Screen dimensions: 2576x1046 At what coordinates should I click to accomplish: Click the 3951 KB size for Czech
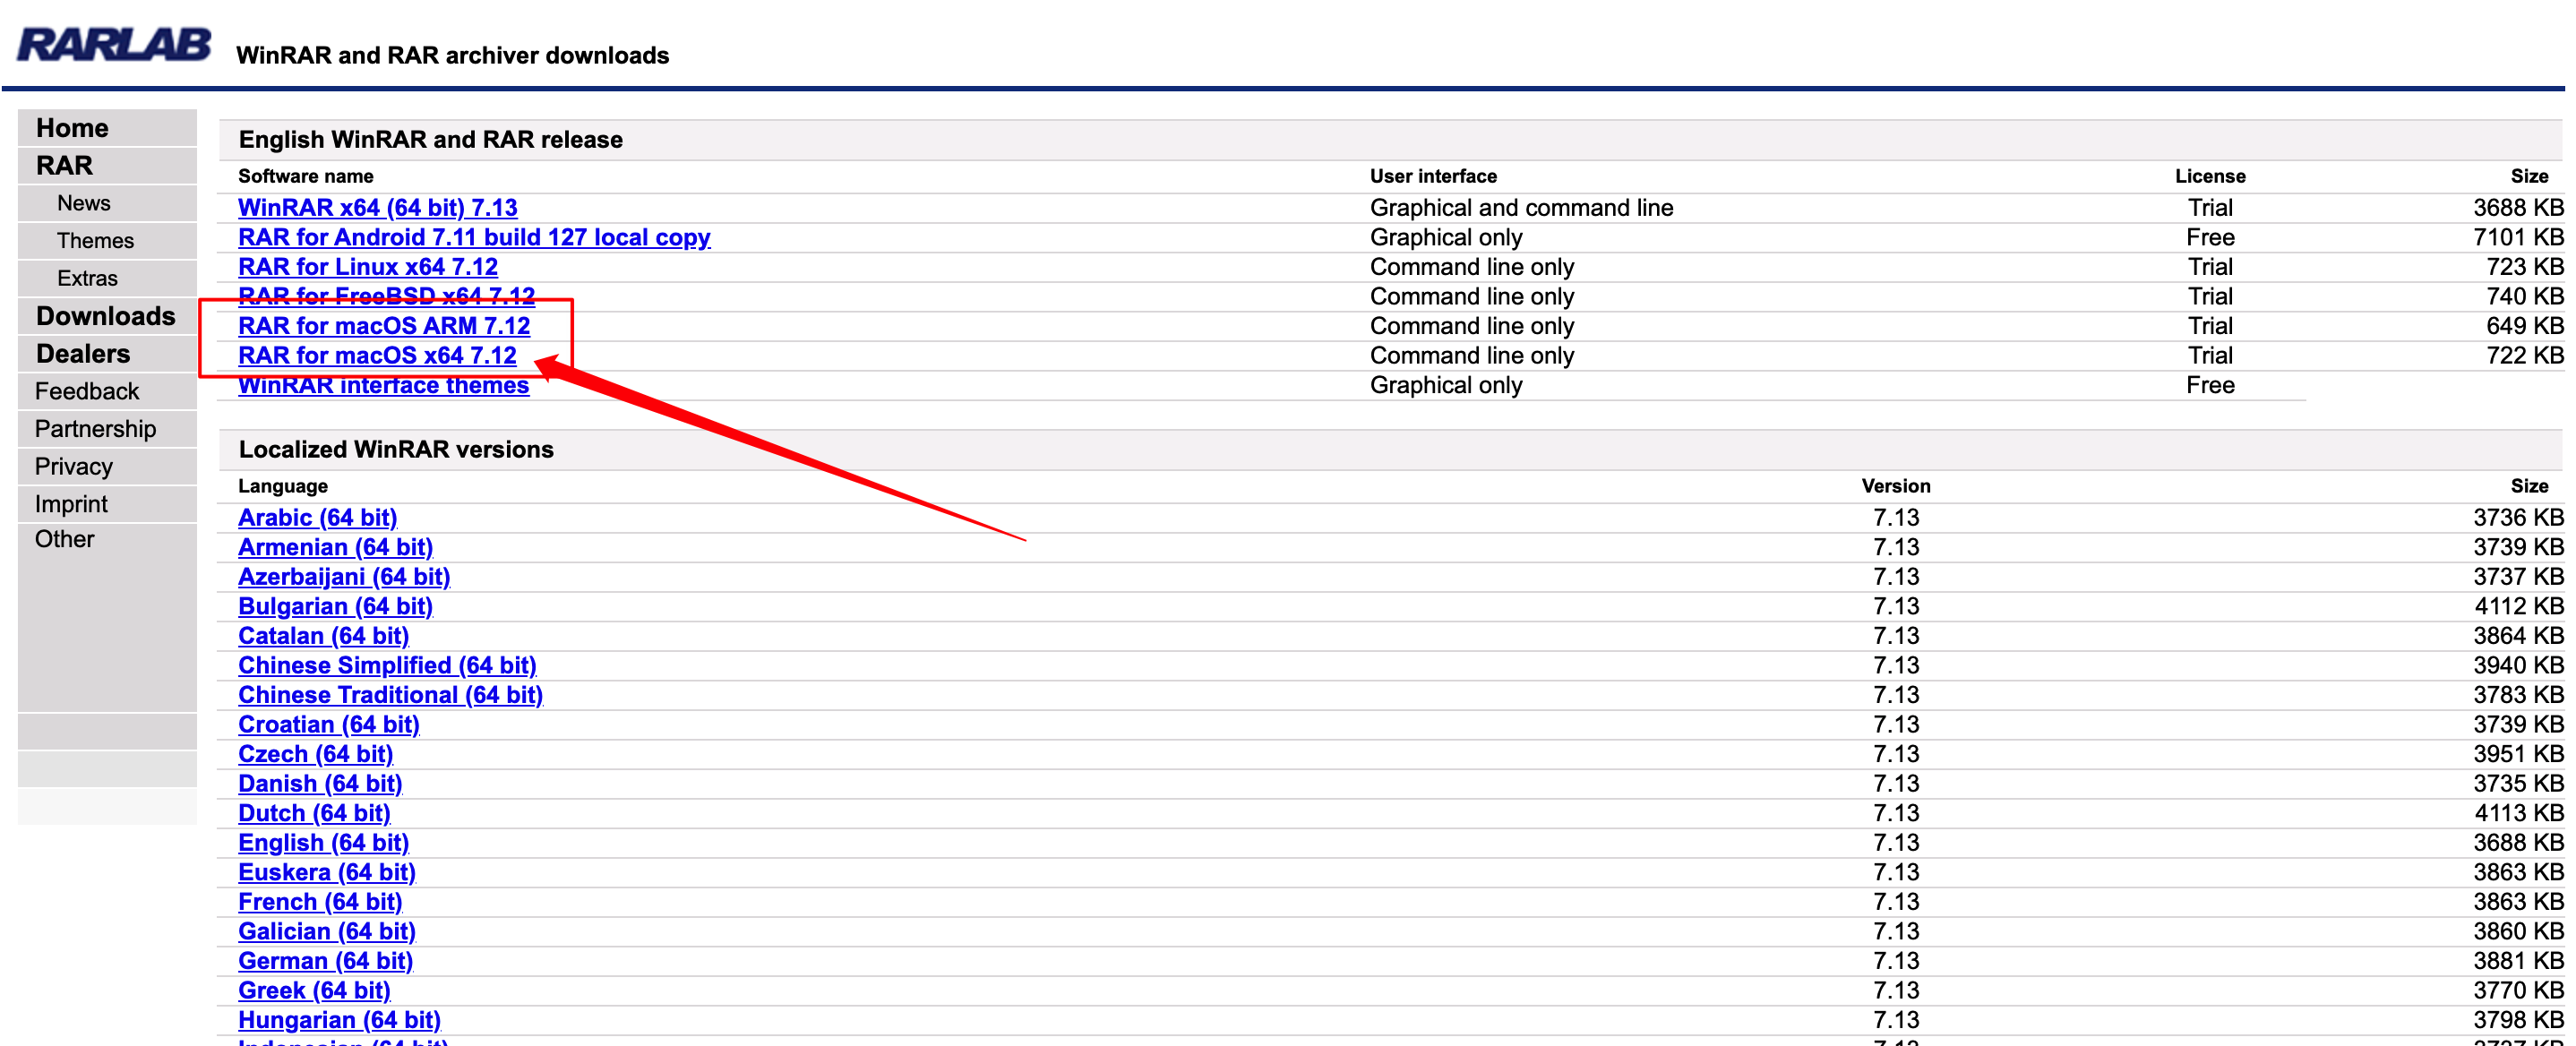coord(2518,754)
